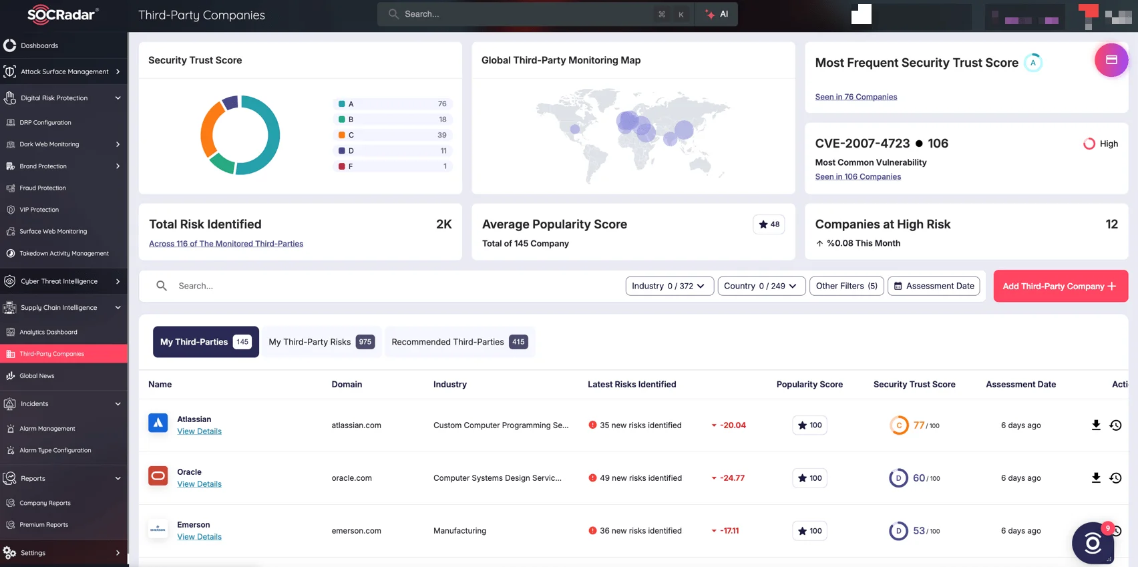Open the Country filter dropdown
The height and width of the screenshot is (567, 1138).
761,286
